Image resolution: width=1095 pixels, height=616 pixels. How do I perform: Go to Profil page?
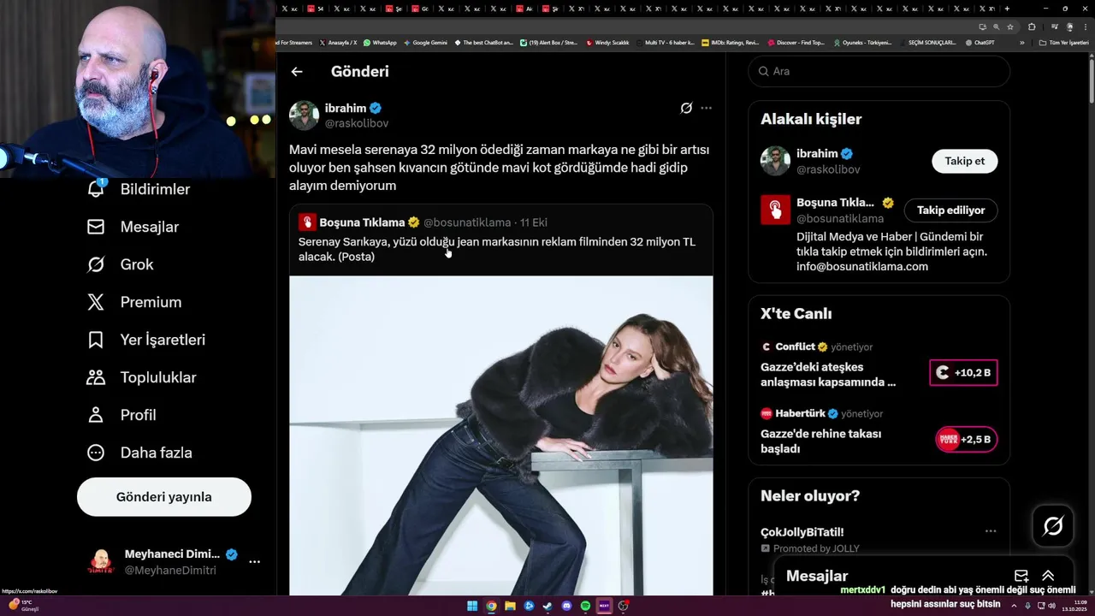121,415
